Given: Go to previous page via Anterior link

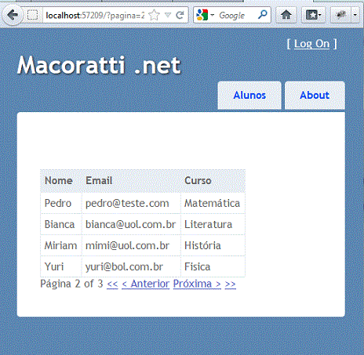Looking at the screenshot, I should point(146,284).
